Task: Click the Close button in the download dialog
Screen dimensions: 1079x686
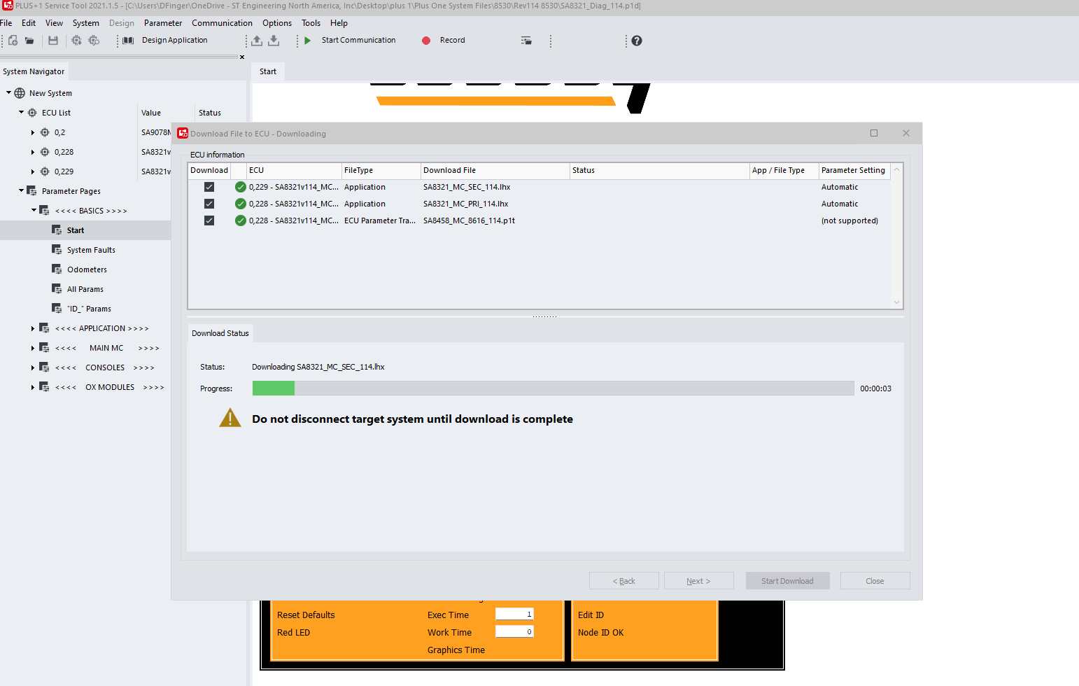Action: [x=874, y=580]
